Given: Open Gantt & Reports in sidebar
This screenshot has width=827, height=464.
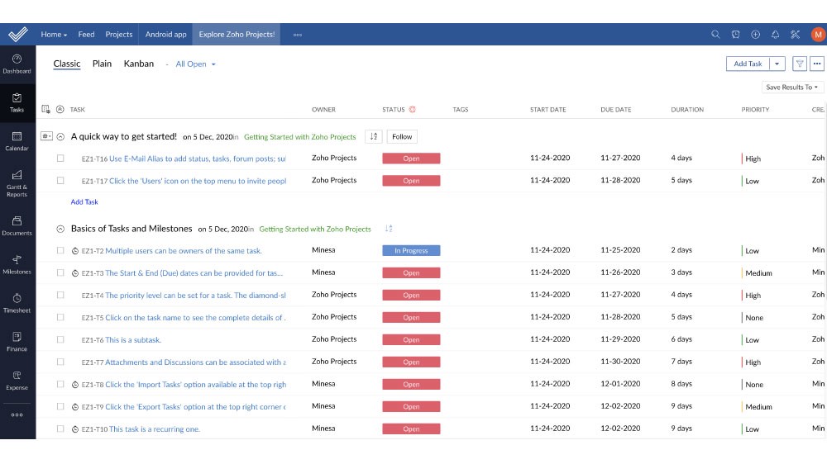Looking at the screenshot, I should click(17, 183).
